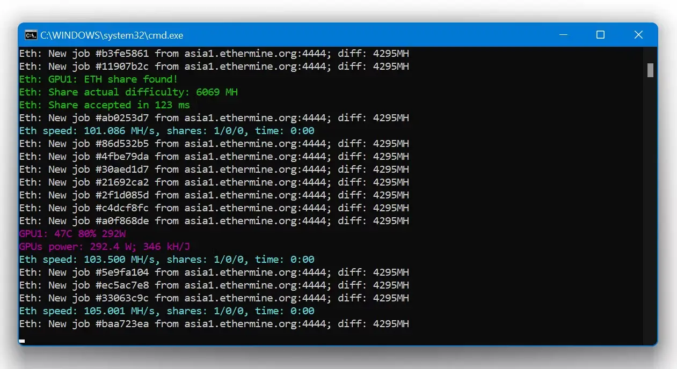Image resolution: width=677 pixels, height=369 pixels.
Task: Click the line with job #c4dcf8fc
Action: click(214, 208)
